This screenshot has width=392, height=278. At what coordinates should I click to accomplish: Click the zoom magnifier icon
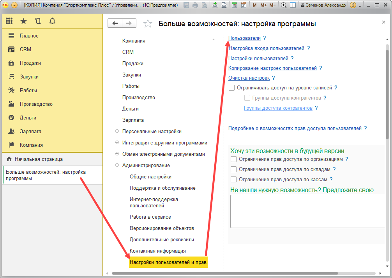[x=284, y=5]
